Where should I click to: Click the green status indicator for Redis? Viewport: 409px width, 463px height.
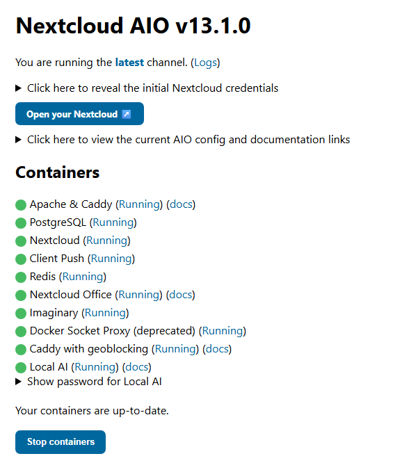(x=21, y=277)
